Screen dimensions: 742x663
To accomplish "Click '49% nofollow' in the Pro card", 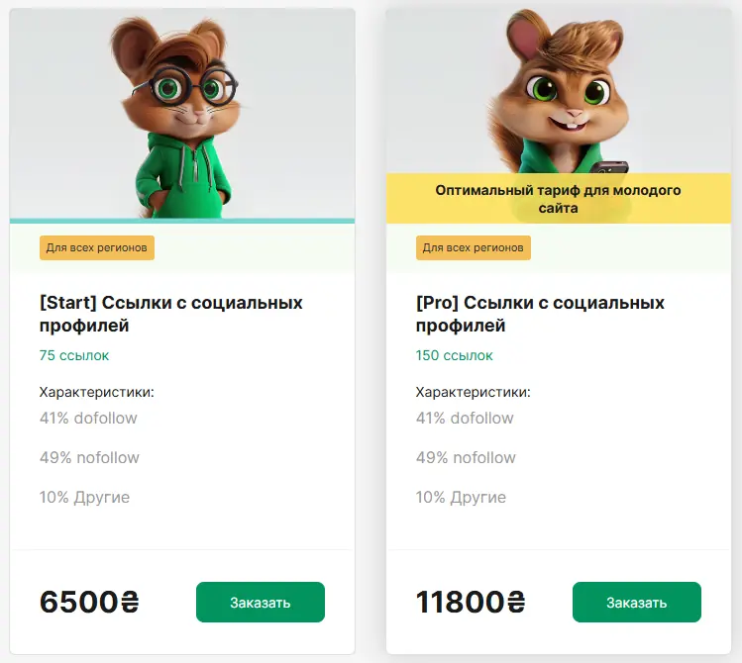I will click(x=466, y=457).
